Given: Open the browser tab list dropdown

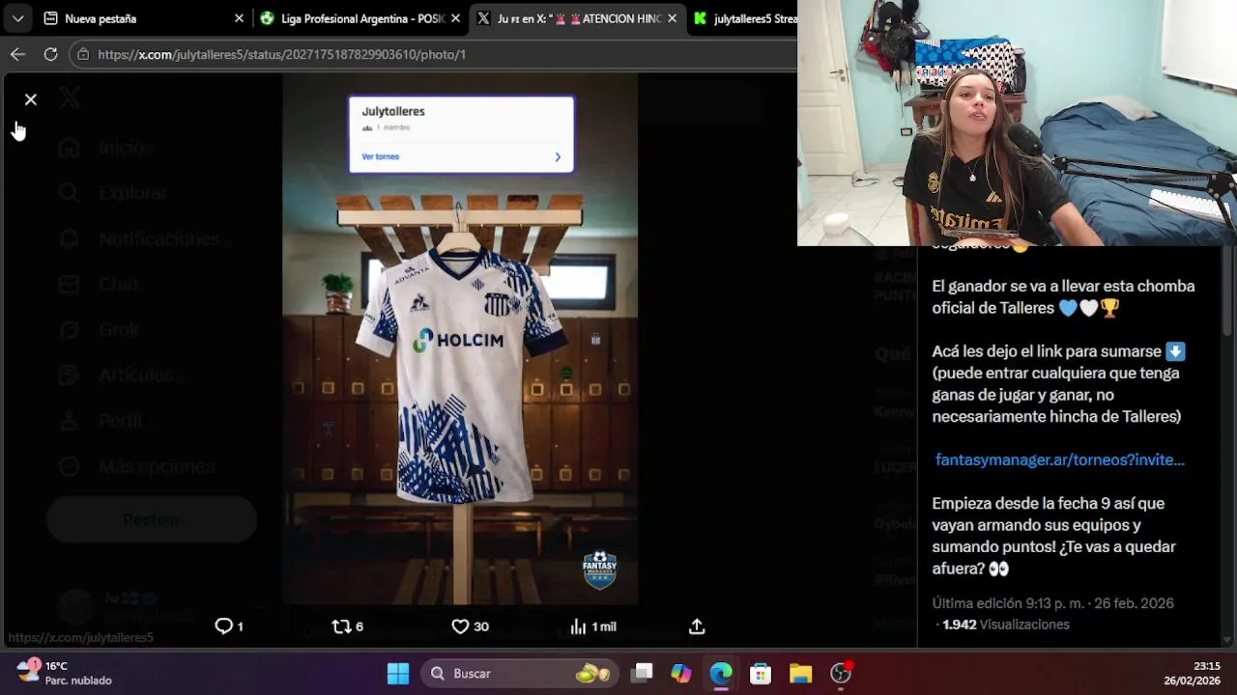Looking at the screenshot, I should pos(17,18).
